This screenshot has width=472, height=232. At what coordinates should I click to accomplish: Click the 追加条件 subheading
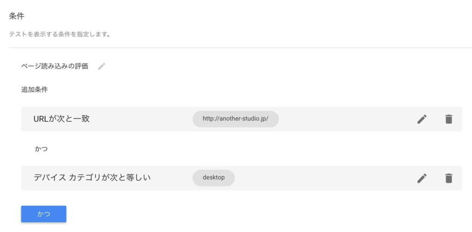(x=34, y=89)
